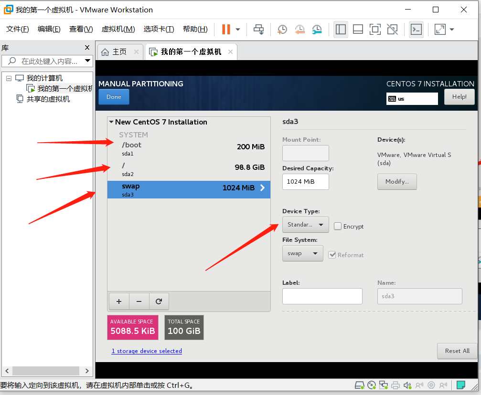Click the printer status icon

tap(395, 385)
